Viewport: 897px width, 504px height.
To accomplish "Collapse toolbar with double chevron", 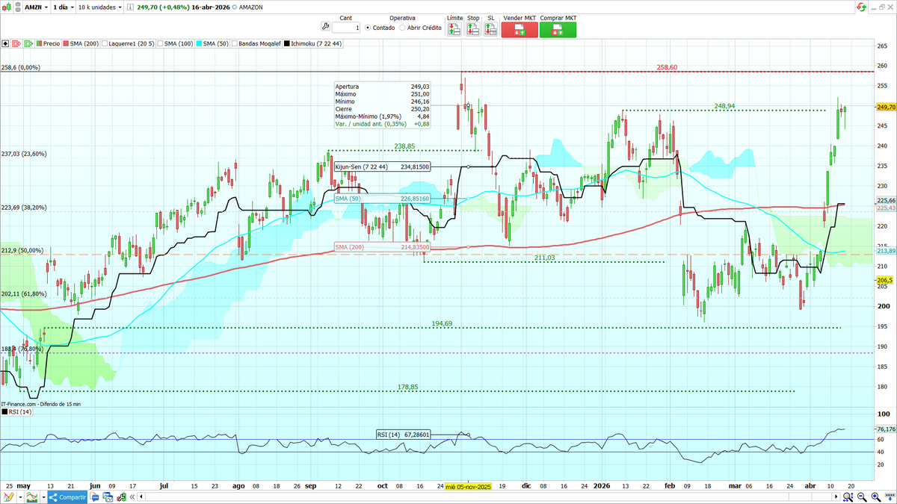I will point(132,497).
